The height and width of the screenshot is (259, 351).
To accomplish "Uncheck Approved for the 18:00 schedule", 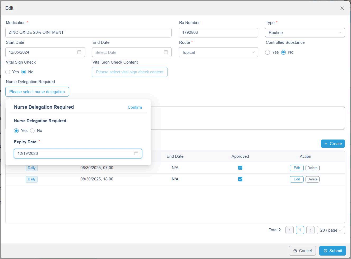I will [x=240, y=179].
